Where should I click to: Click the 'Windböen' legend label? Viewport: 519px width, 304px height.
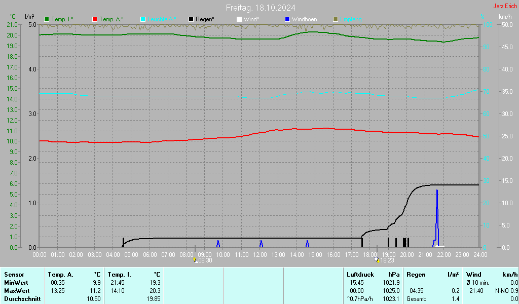[x=304, y=20]
